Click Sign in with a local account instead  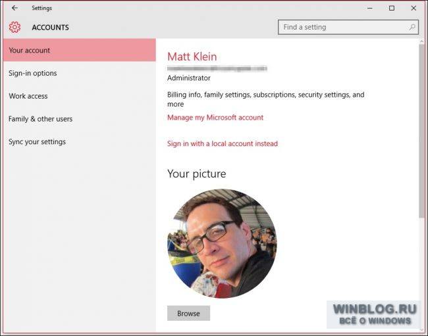[x=223, y=143]
